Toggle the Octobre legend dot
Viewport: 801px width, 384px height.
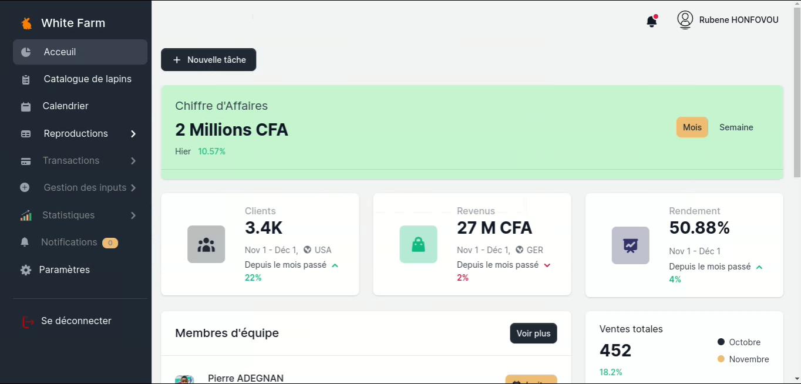pyautogui.click(x=721, y=342)
